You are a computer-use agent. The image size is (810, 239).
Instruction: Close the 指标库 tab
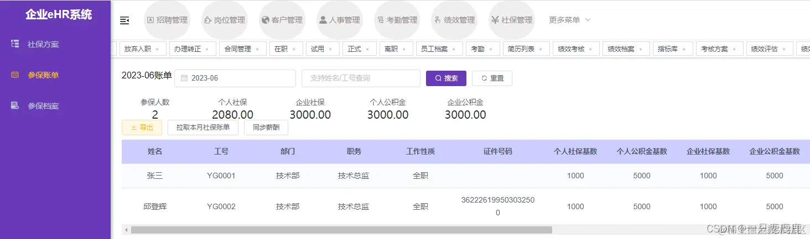pyautogui.click(x=684, y=49)
